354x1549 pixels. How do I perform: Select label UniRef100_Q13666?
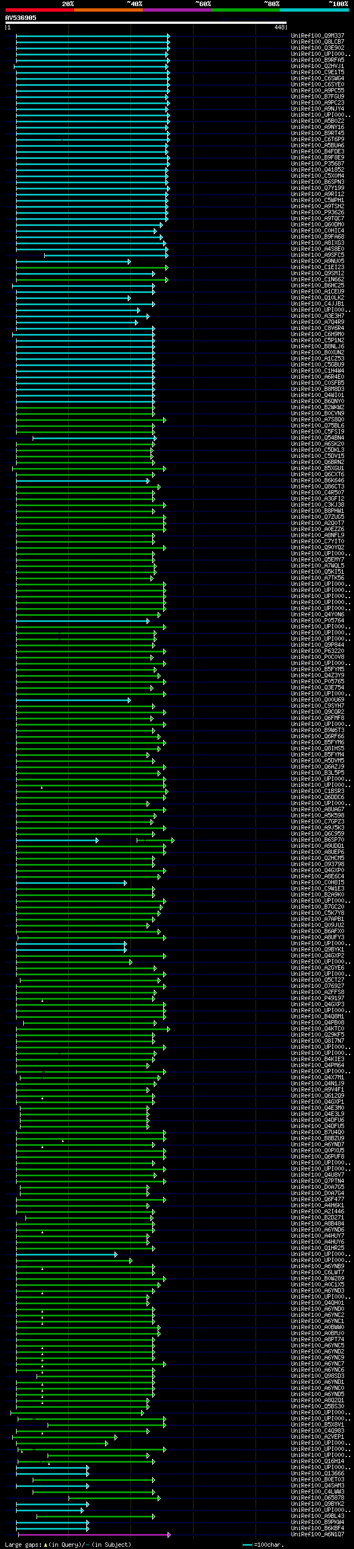click(318, 1474)
